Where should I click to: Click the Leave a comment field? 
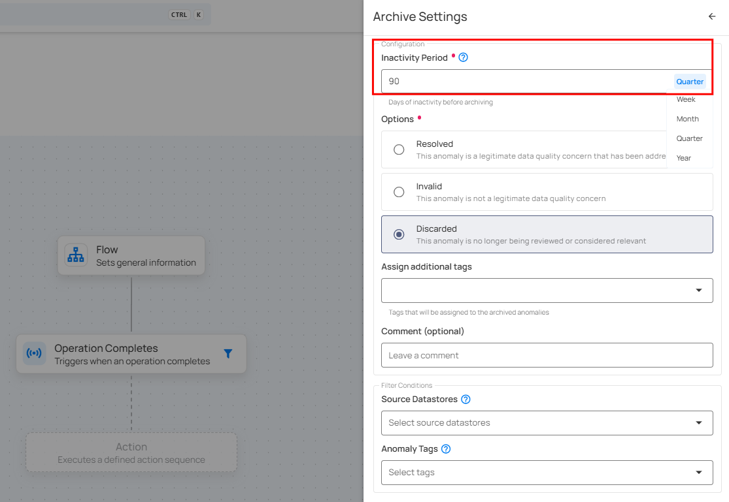tap(547, 355)
